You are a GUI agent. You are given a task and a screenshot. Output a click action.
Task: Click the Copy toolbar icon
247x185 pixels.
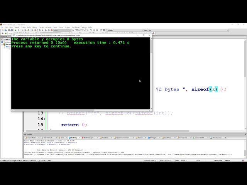pos(25,30)
